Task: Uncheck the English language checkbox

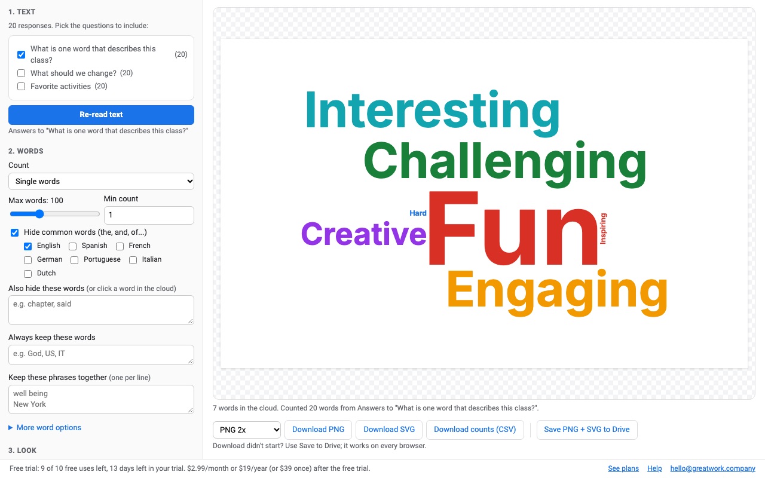Action: [28, 246]
